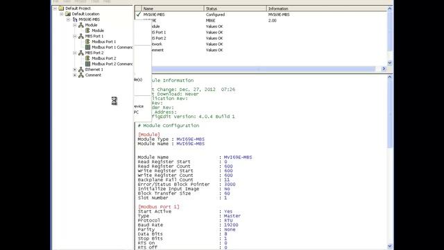The image size is (444, 250).
Task: Click the Module group network icon
Action: [81, 25]
